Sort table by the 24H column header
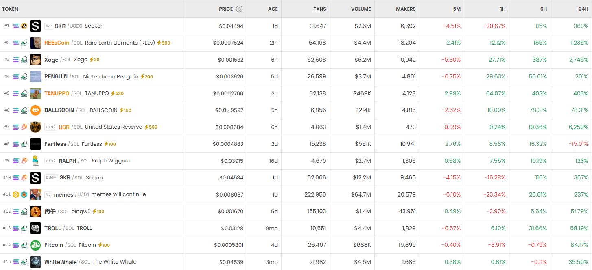The height and width of the screenshot is (270, 592). pos(583,9)
